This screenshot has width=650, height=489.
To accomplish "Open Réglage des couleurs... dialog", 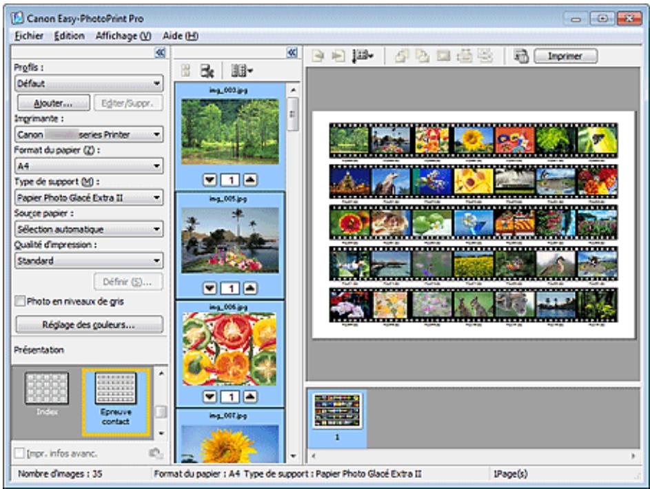I will click(89, 324).
